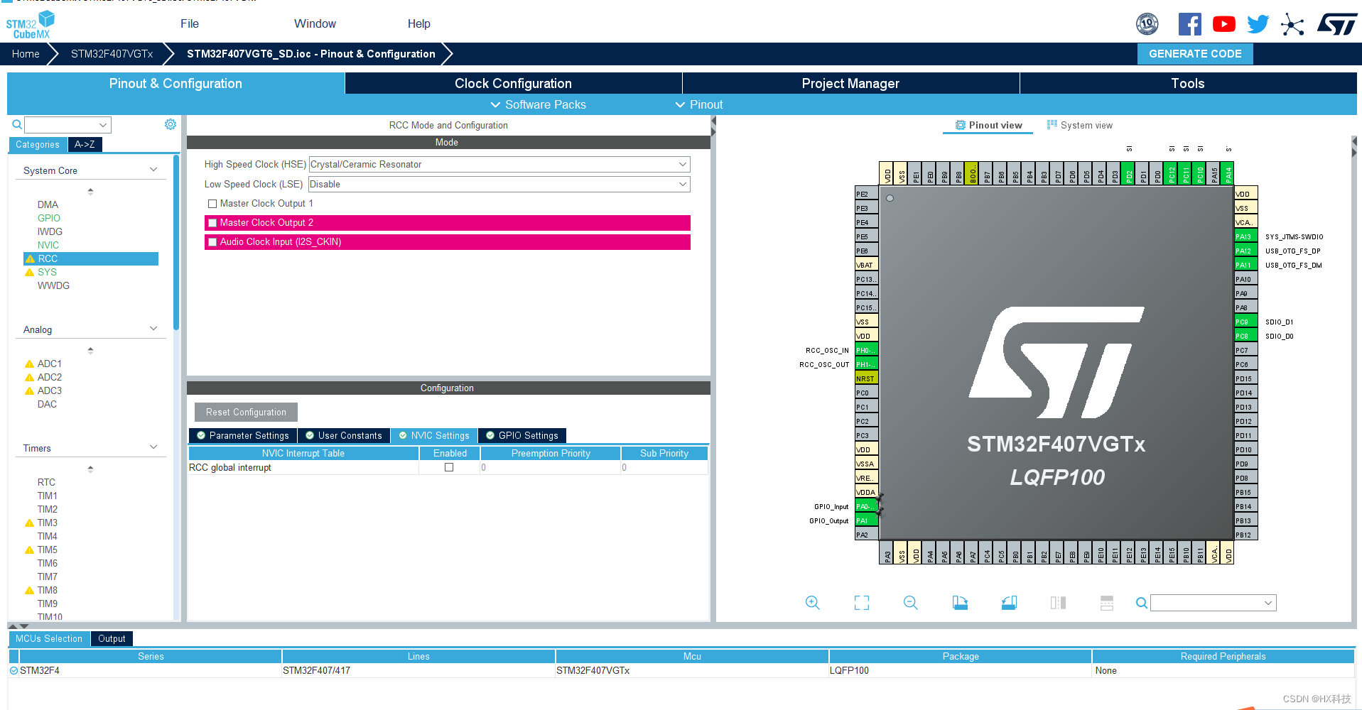Click the 10-year anniversary badge icon
Screen dimensions: 1362x710
pyautogui.click(x=1147, y=24)
